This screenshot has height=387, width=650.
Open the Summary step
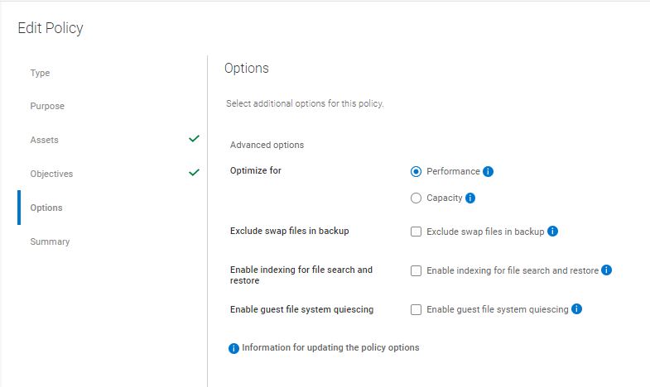pos(50,241)
